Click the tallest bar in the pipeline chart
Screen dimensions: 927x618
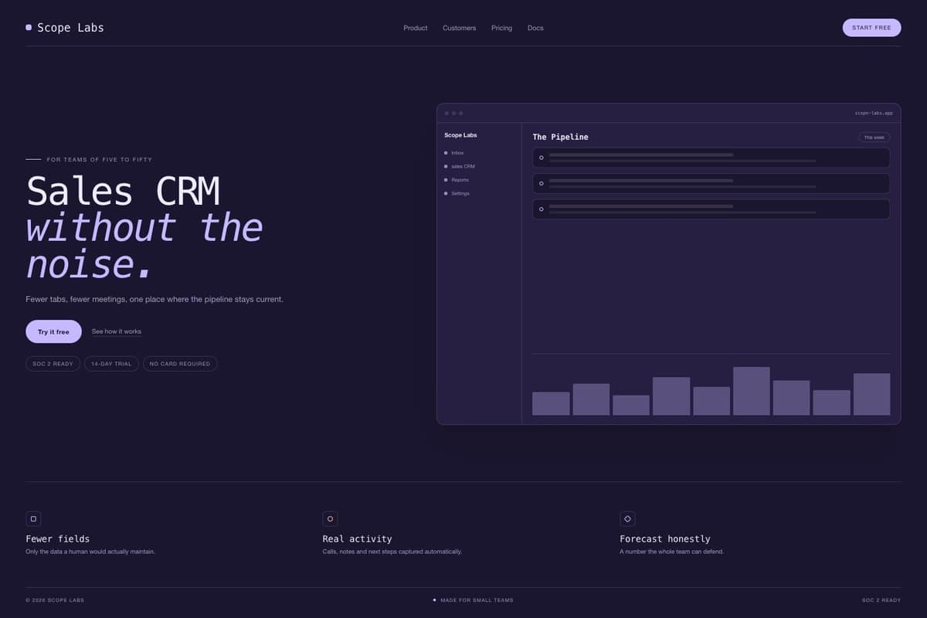click(752, 391)
